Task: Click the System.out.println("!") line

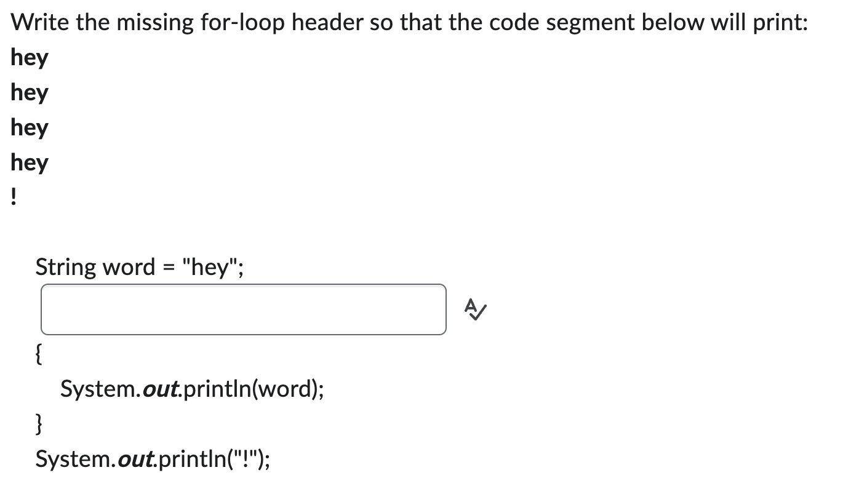Action: tap(154, 458)
